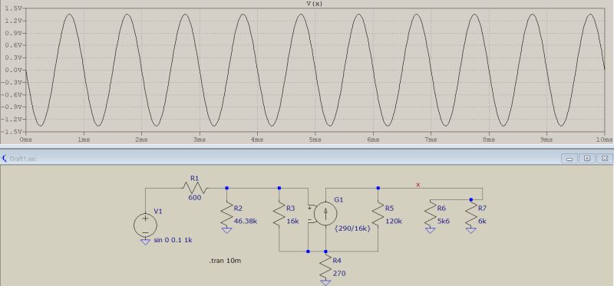The height and width of the screenshot is (286, 614).
Task: Close the Draft1.asc schematic window
Action: 605,159
